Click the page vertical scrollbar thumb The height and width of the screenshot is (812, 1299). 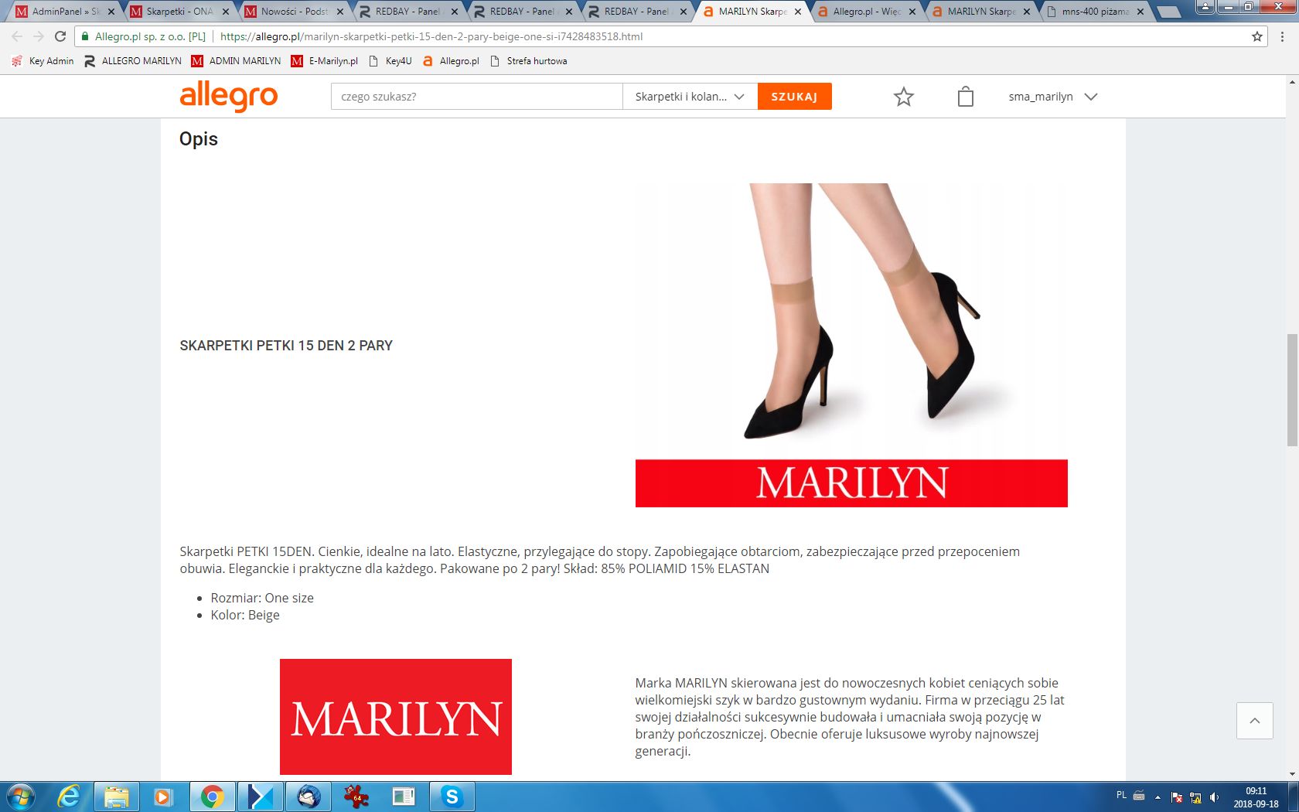point(1292,390)
